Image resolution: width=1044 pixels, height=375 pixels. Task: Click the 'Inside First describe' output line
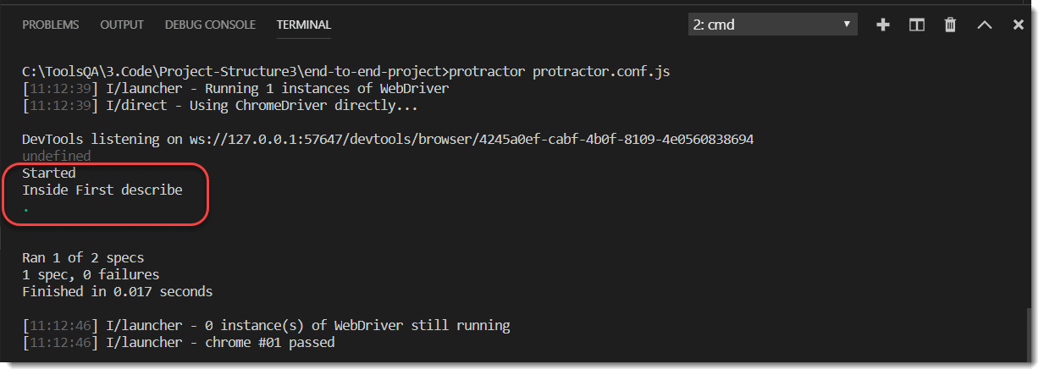point(102,190)
